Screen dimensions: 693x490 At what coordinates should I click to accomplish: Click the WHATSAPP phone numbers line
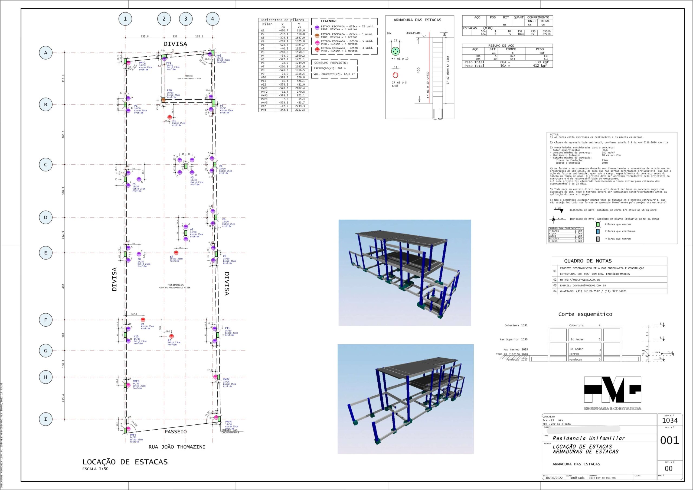coord(593,291)
